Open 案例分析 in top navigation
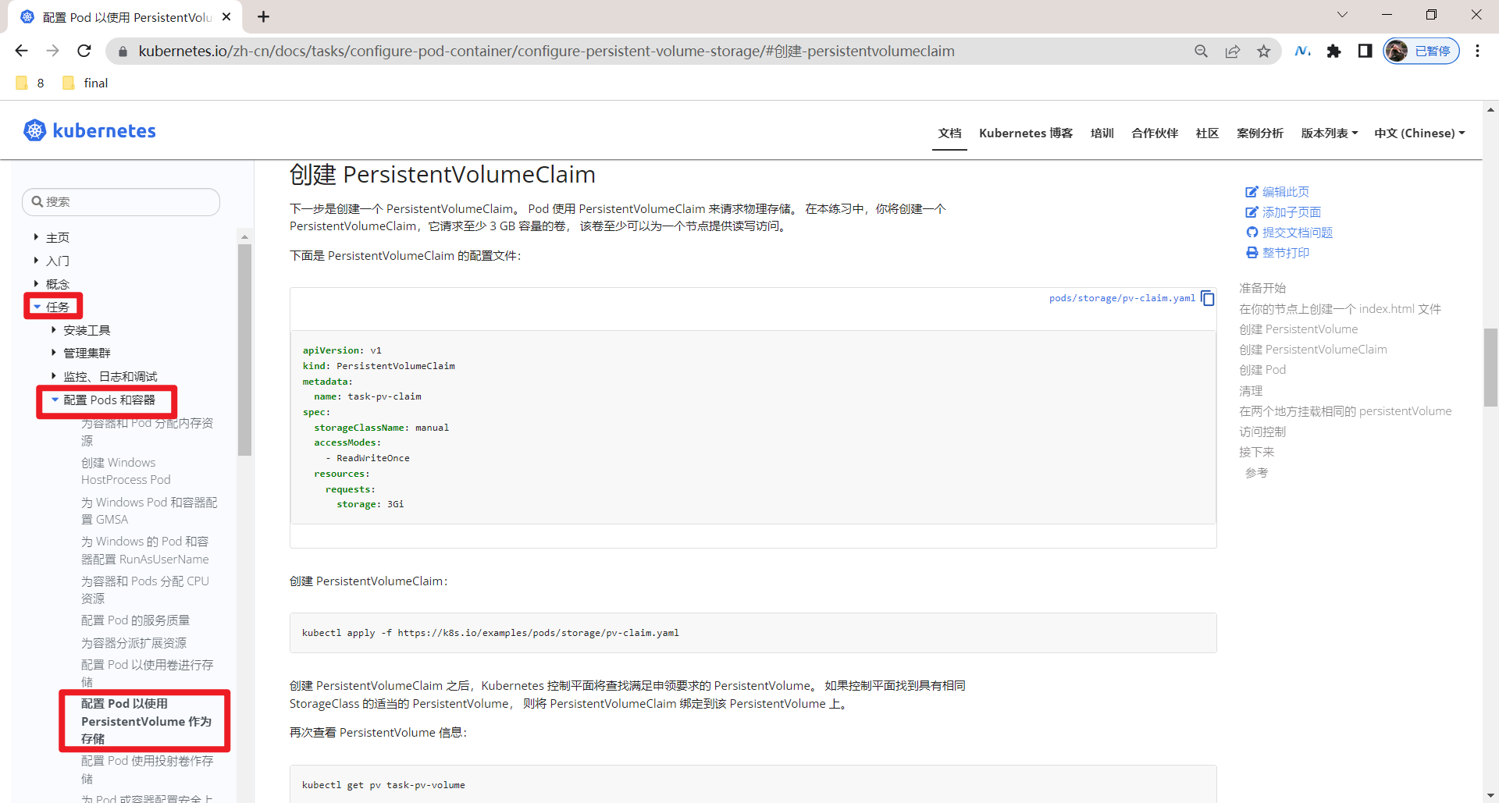 pos(1260,133)
